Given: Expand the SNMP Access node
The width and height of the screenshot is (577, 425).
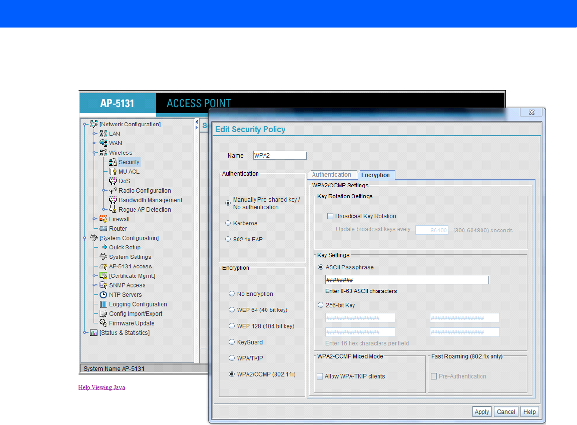Looking at the screenshot, I should pos(94,285).
